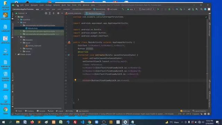
Task: Open Firefox from the taskbar
Action: pyautogui.click(x=32, y=122)
